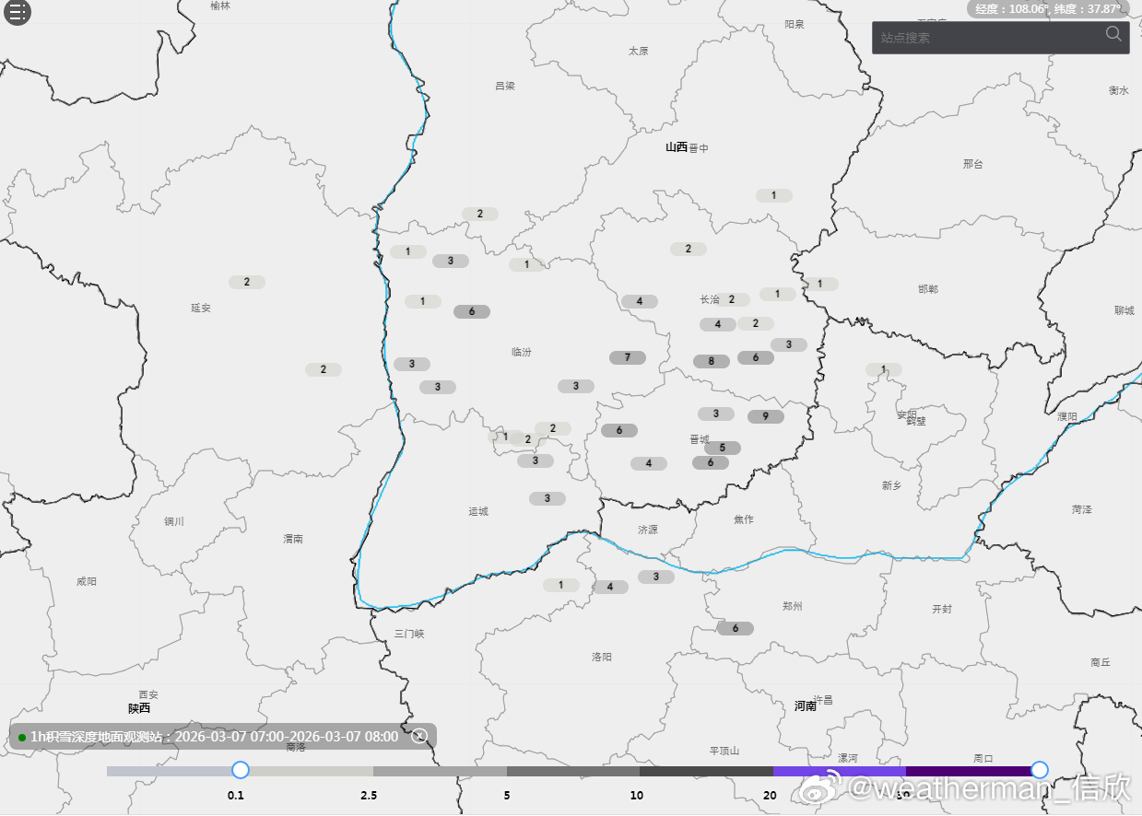This screenshot has height=816, width=1142.
Task: Select the 2 marker right of 长治 label
Action: click(x=732, y=299)
